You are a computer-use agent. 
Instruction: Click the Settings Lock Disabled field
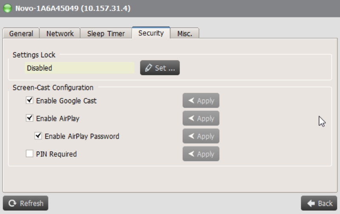click(x=79, y=68)
